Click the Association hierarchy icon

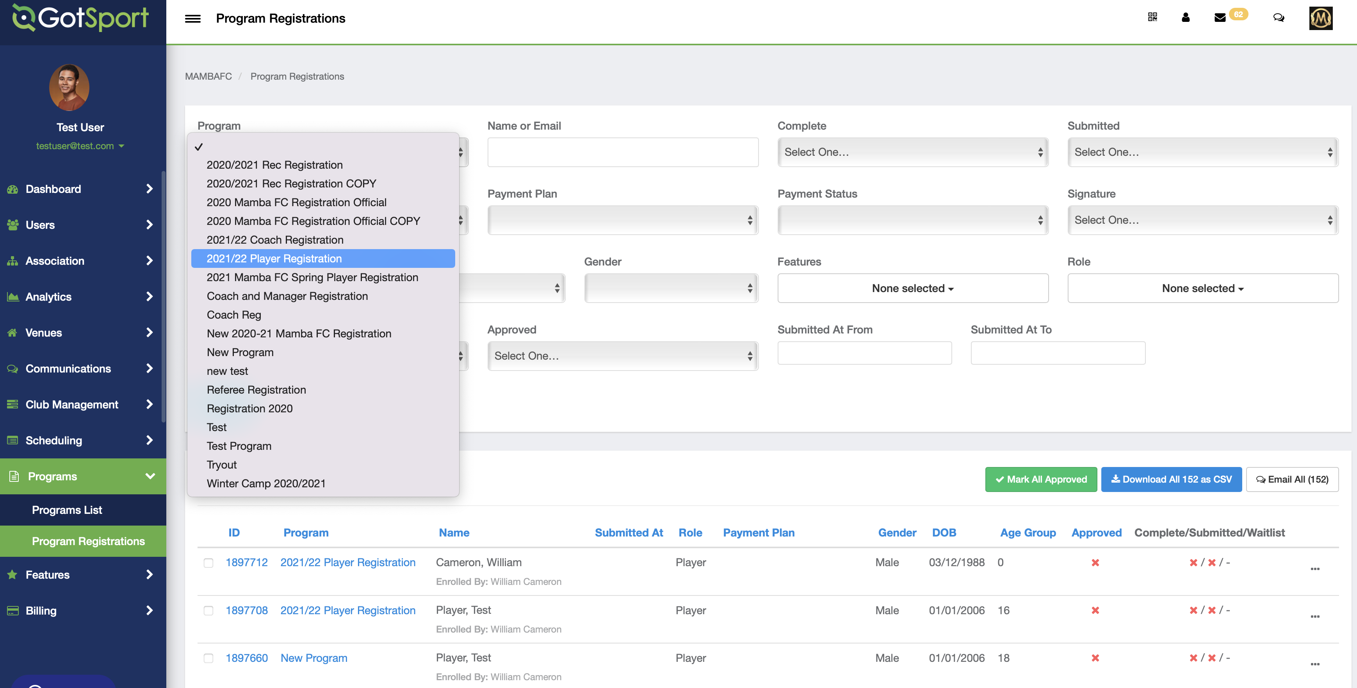click(12, 261)
